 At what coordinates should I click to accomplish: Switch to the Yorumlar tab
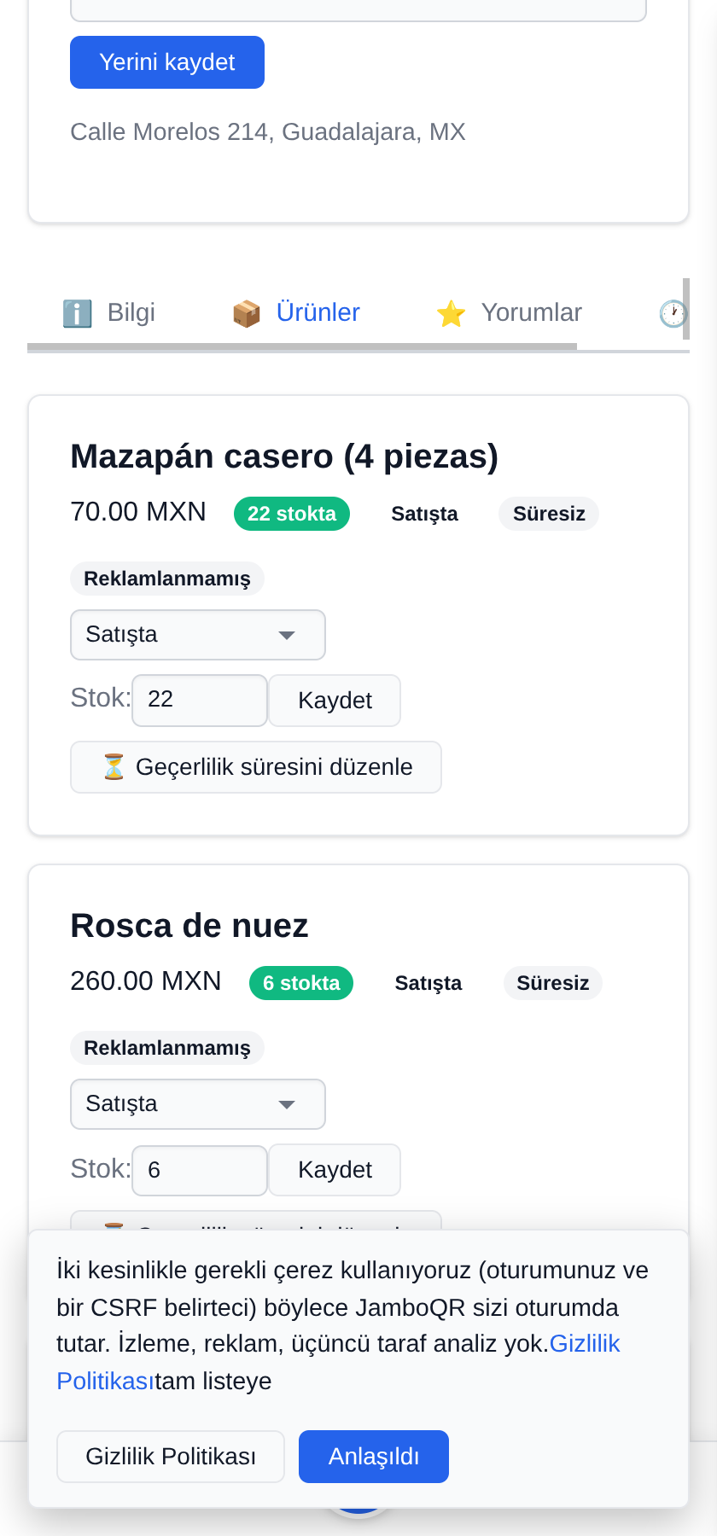tap(510, 312)
